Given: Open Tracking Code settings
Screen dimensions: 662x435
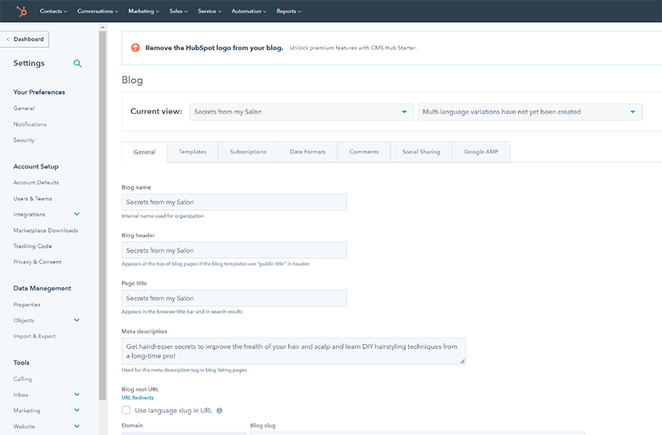Looking at the screenshot, I should [32, 246].
